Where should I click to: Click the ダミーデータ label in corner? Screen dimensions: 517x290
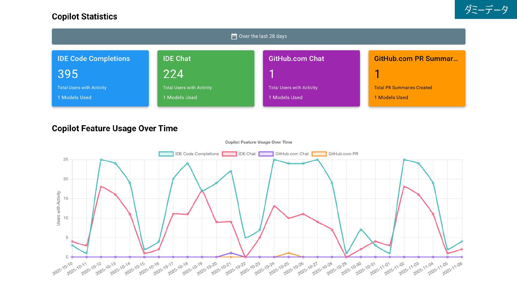tap(486, 10)
